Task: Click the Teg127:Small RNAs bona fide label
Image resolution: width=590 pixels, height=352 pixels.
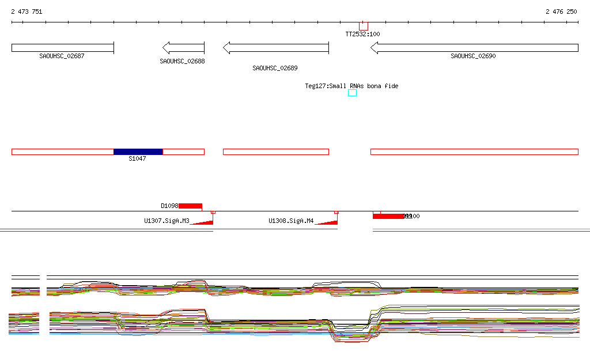Action: (351, 86)
